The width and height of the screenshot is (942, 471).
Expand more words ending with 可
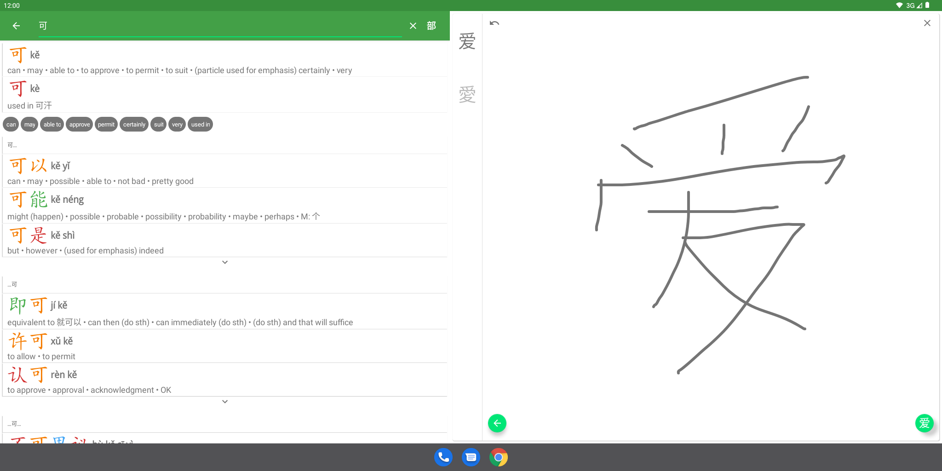click(x=224, y=402)
